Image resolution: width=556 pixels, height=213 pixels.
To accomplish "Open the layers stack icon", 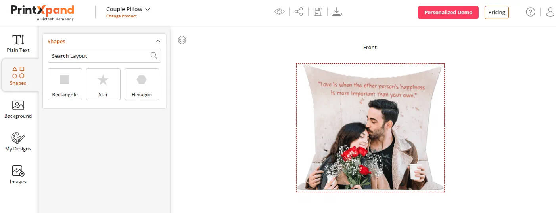I will click(182, 40).
